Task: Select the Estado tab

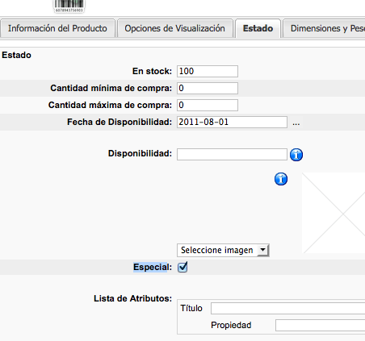Action: (x=258, y=28)
